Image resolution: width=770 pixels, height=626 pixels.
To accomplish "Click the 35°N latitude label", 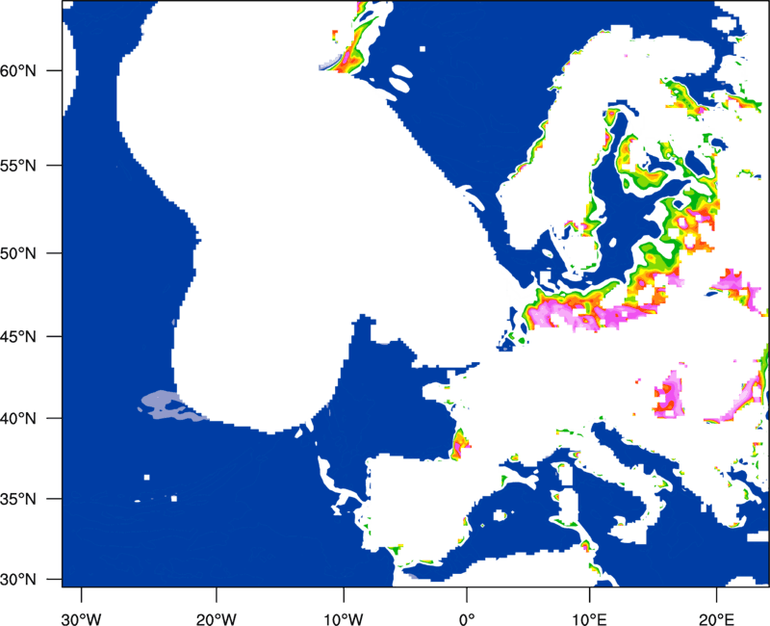I will (x=18, y=499).
